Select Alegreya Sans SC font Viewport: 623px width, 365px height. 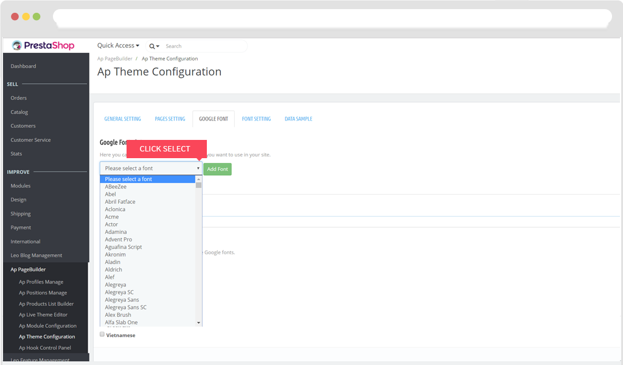(x=148, y=307)
